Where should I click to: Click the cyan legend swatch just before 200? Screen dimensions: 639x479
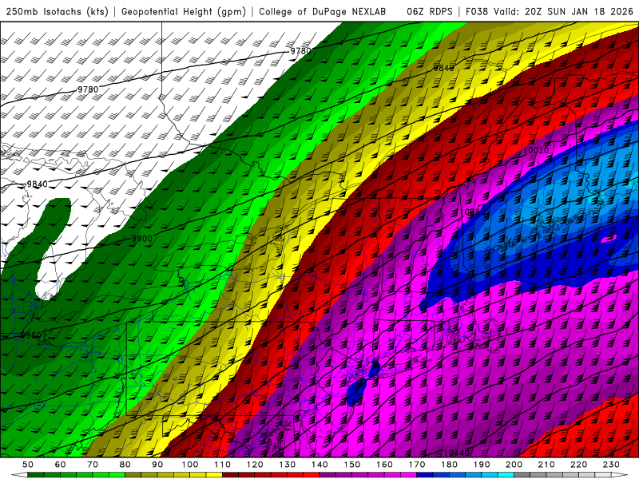[506, 475]
